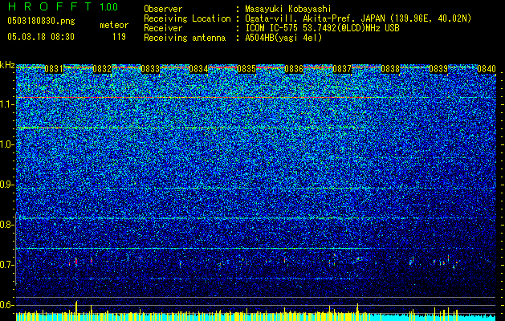Click the 0.6 frequency axis label
Image resolution: width=505 pixels, height=321 pixels.
tap(6, 305)
